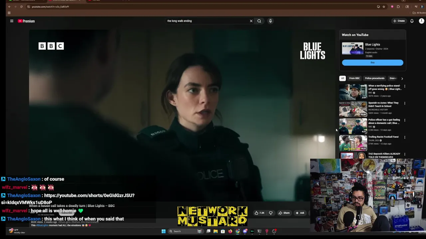Screen dimensions: 426x239
Task: Select the All filter chip
Action: point(342,78)
